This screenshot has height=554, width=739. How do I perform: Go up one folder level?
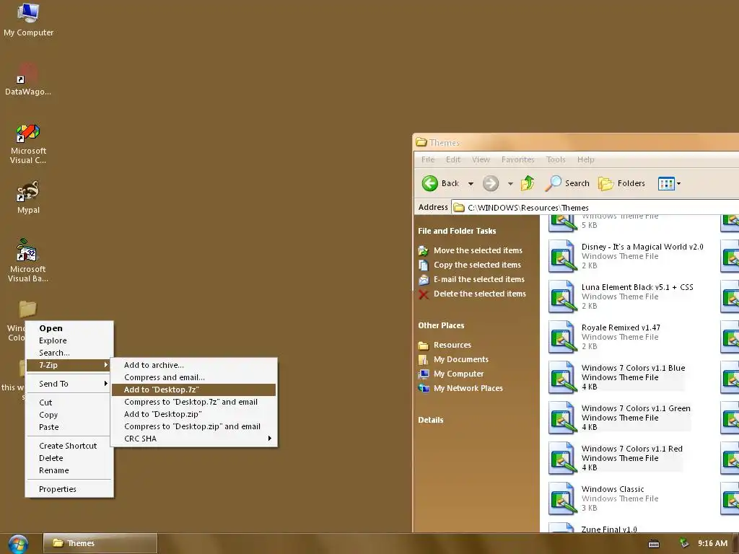pos(528,183)
